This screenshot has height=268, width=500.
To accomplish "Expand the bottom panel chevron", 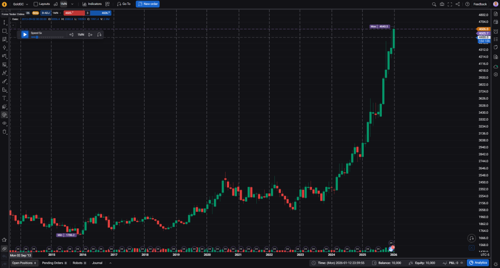I will 110,263.
